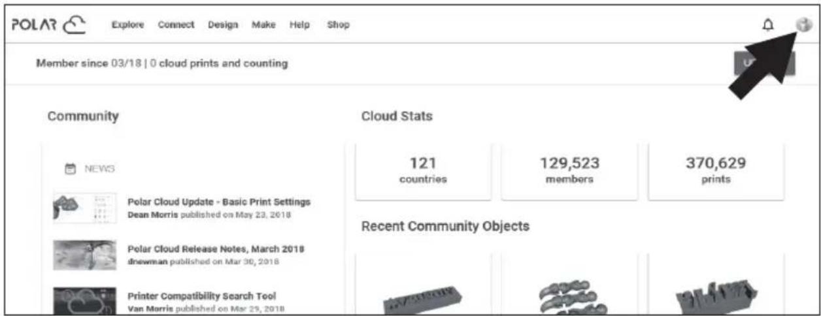
Task: Open the user profile avatar
Action: pyautogui.click(x=803, y=24)
